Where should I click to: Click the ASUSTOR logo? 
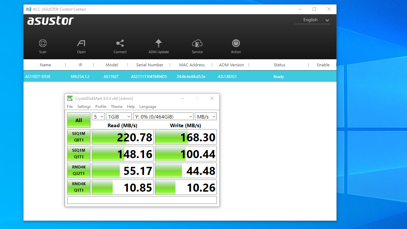pos(51,21)
